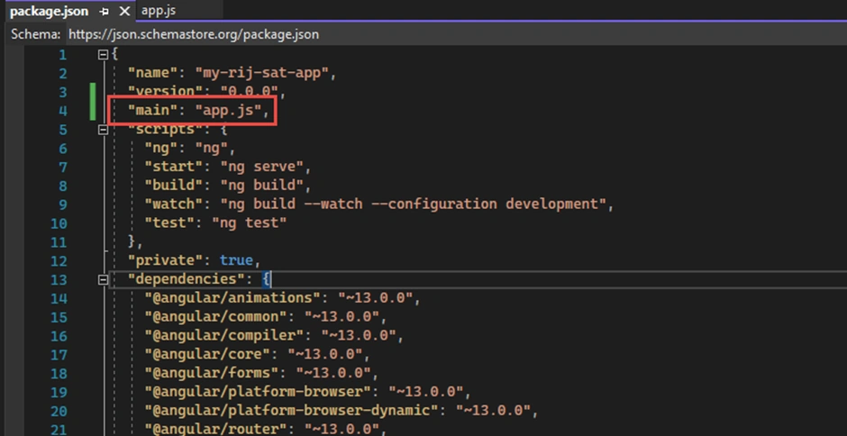The image size is (847, 436).
Task: Click the true value on line 12
Action: click(237, 260)
